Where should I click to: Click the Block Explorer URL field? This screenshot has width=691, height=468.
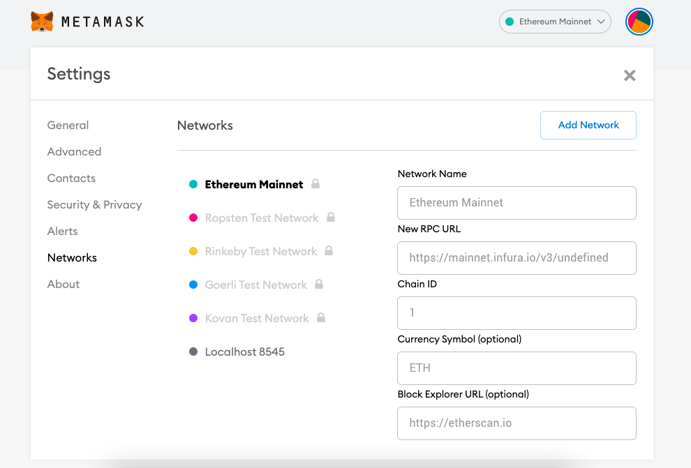[517, 423]
